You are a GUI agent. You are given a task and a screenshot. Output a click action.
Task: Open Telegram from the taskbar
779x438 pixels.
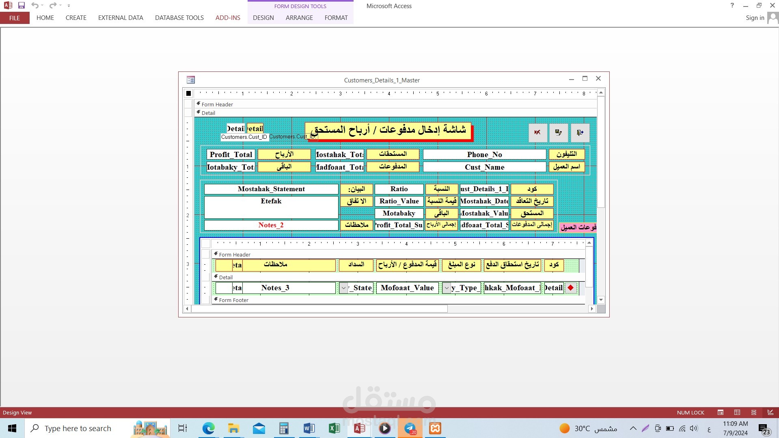[410, 428]
